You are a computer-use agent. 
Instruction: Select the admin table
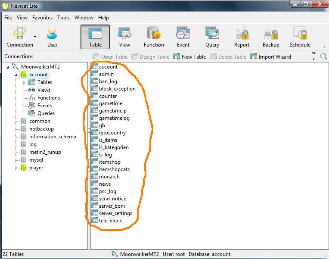coord(103,74)
